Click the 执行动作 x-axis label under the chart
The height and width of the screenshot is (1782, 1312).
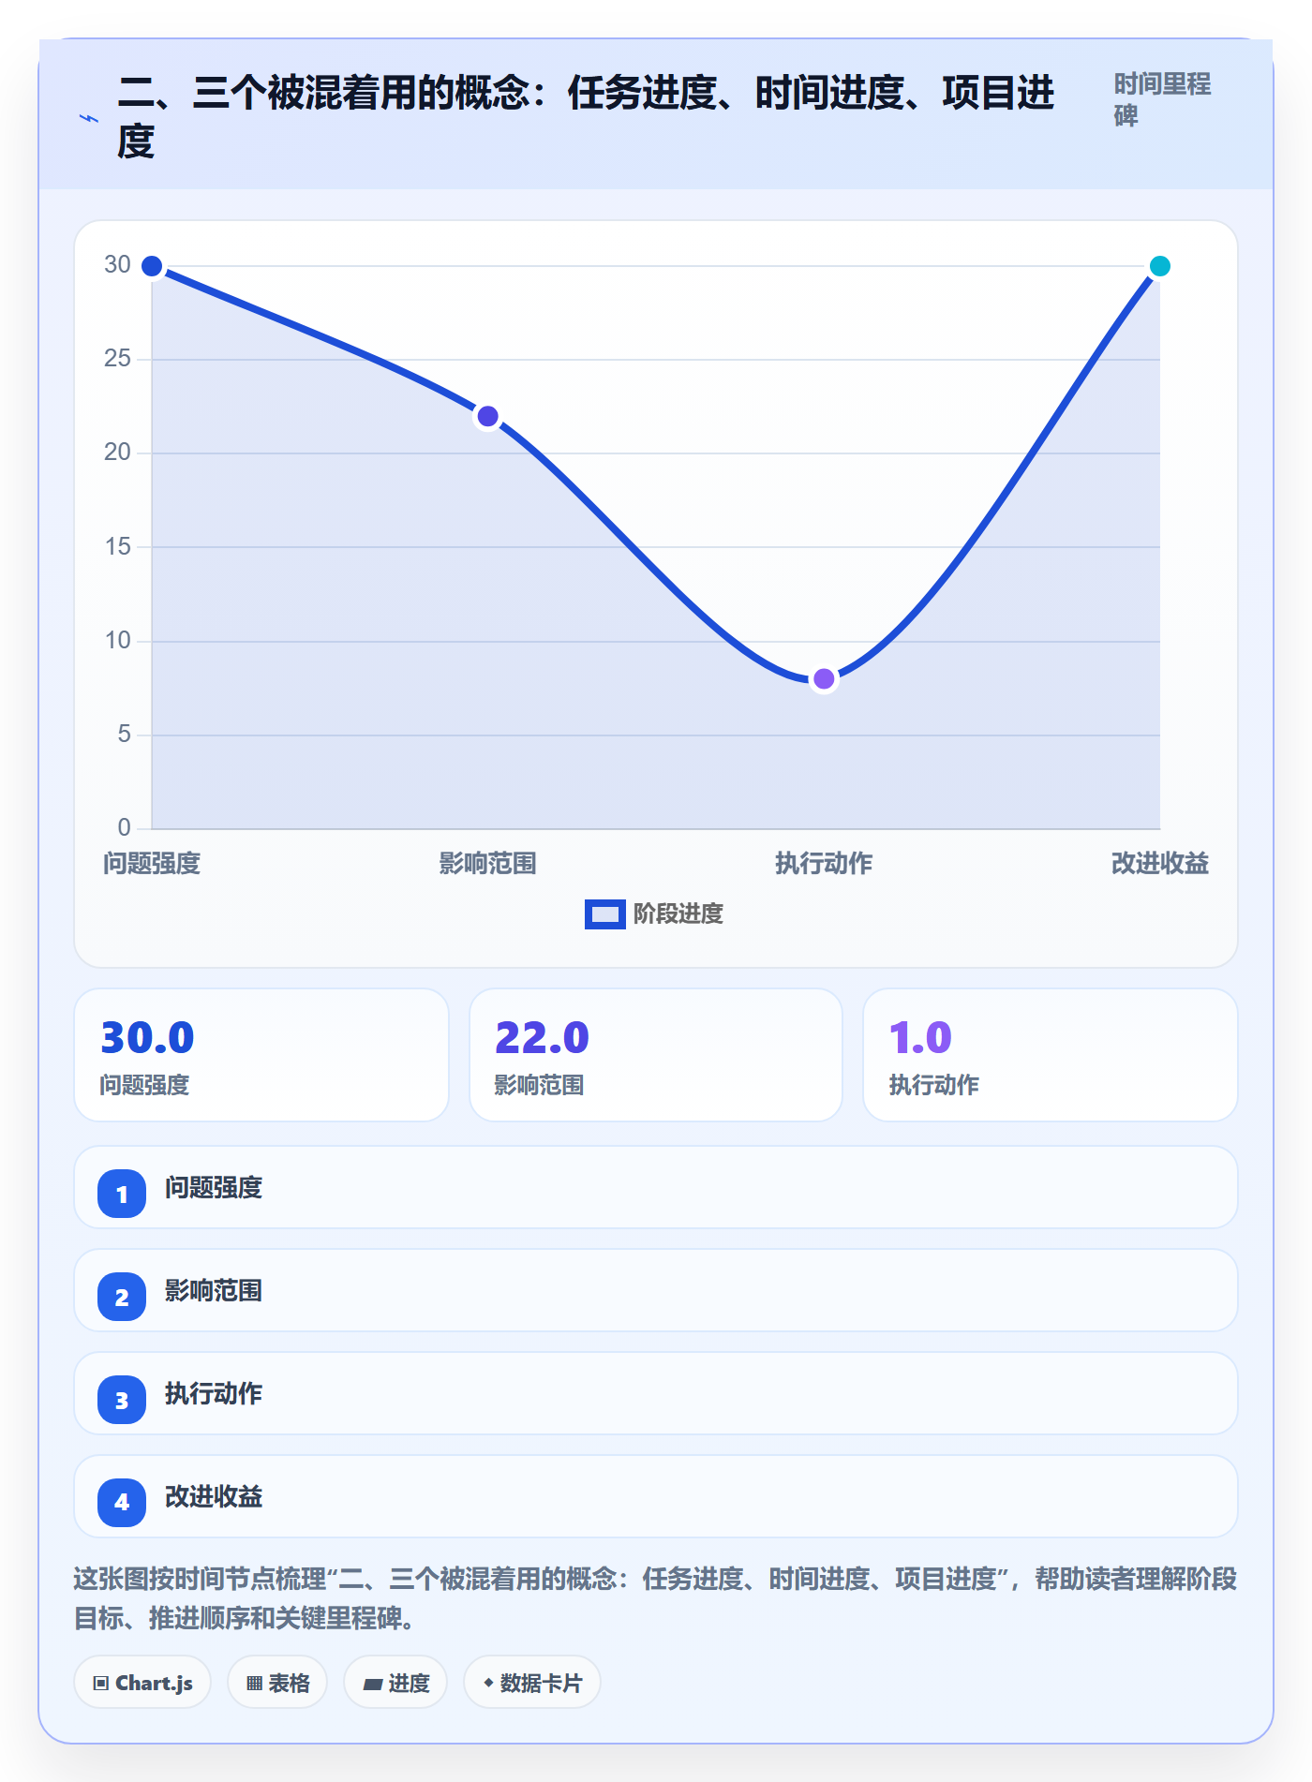824,863
